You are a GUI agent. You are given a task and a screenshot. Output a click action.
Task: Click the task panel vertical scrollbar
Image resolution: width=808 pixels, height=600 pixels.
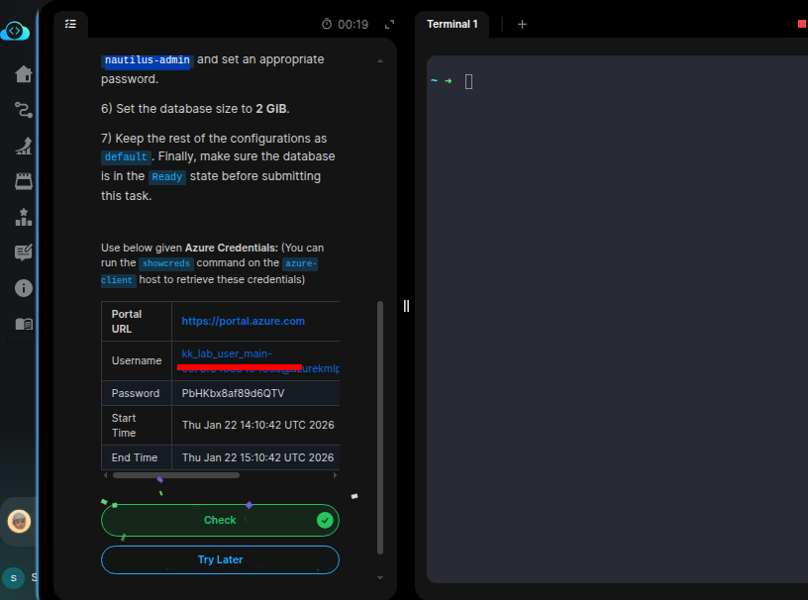(x=380, y=428)
